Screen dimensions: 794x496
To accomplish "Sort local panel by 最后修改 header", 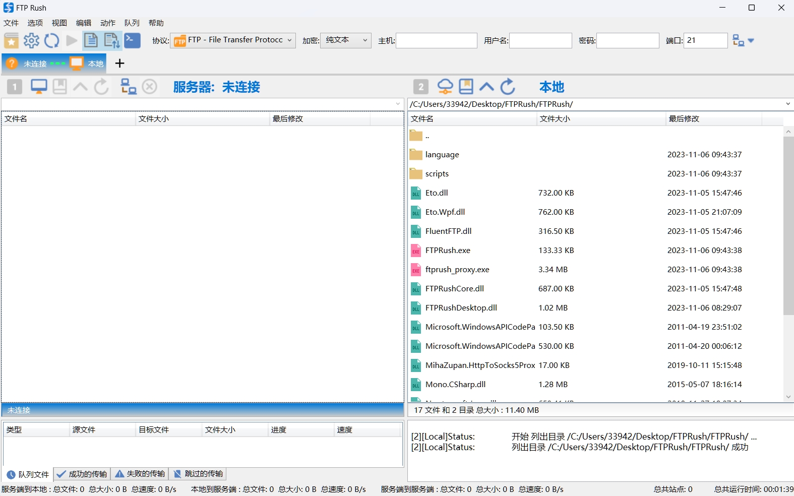I will 714,119.
